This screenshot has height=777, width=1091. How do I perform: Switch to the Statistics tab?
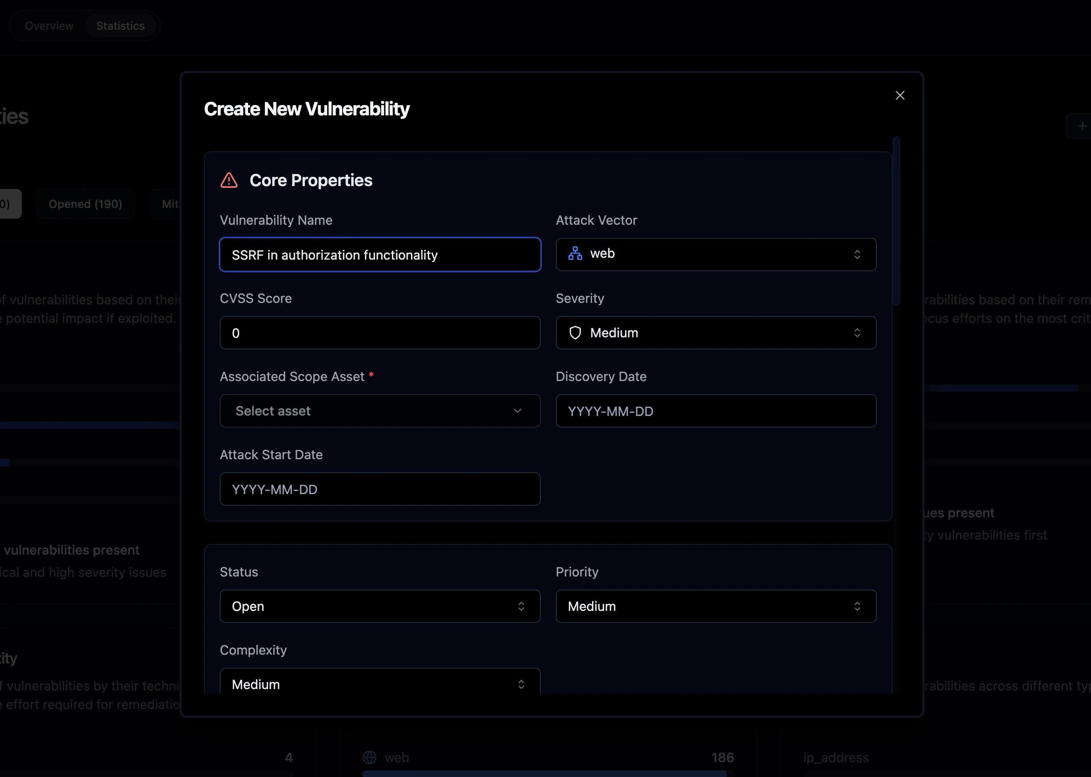120,26
